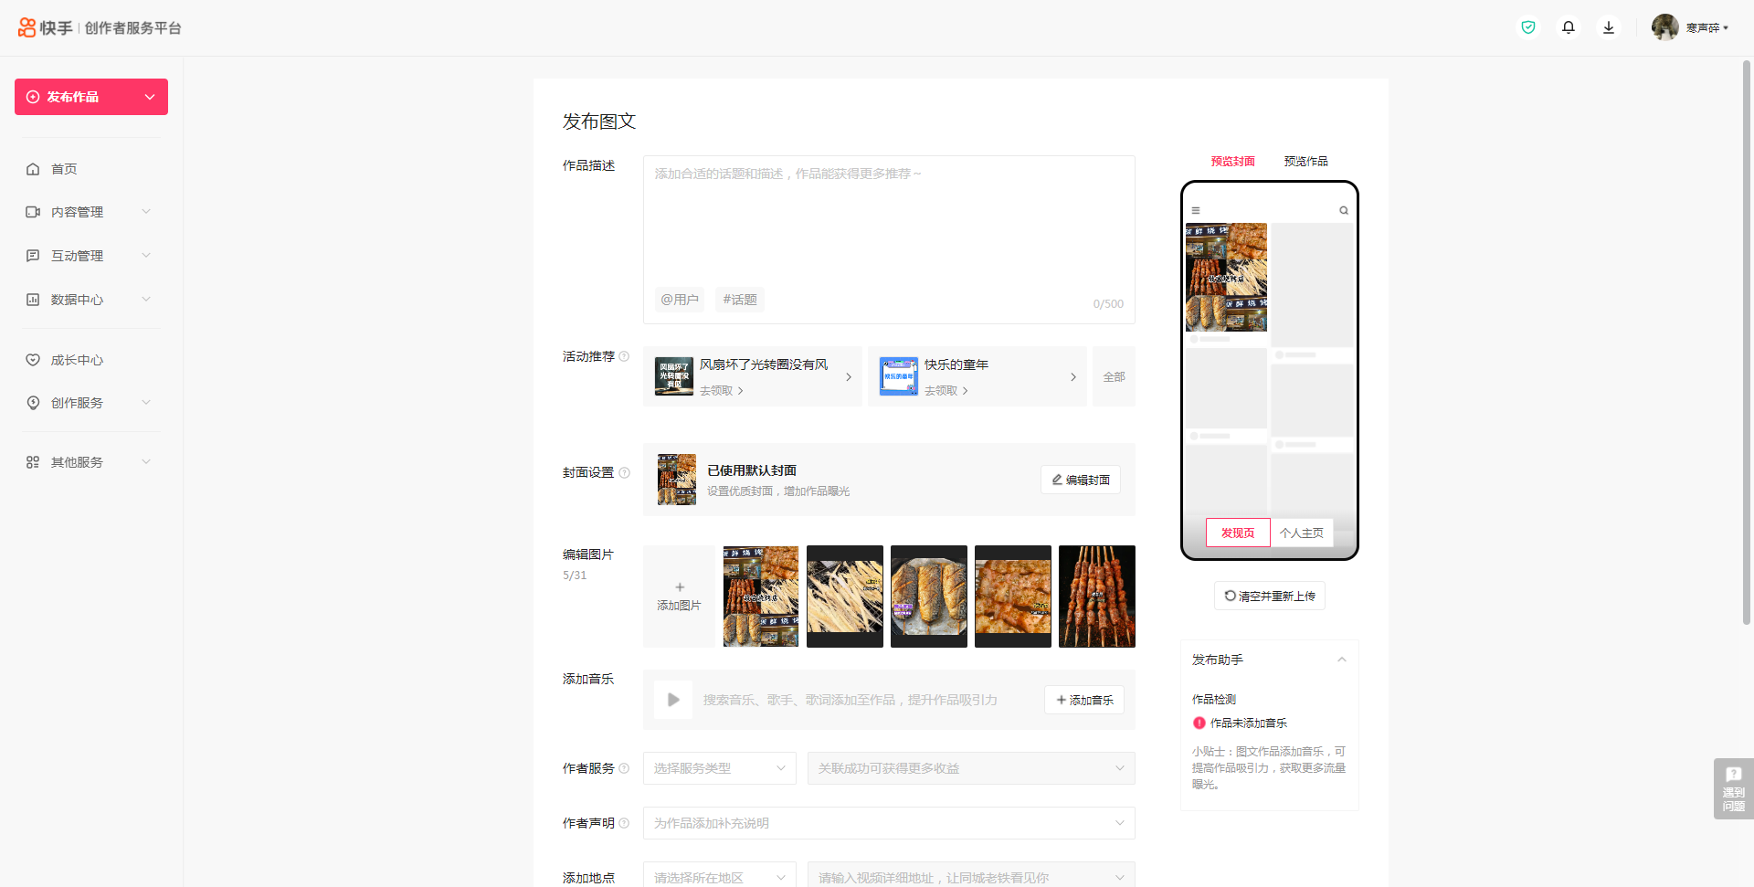This screenshot has width=1754, height=887.
Task: Open the notification bell
Action: pos(1569,27)
